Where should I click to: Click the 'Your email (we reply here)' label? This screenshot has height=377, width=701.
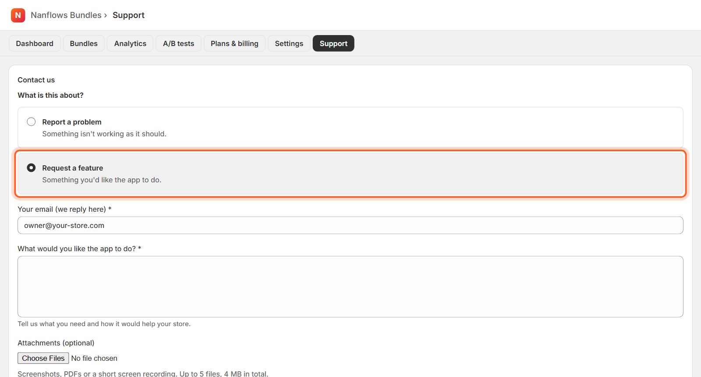(x=64, y=209)
